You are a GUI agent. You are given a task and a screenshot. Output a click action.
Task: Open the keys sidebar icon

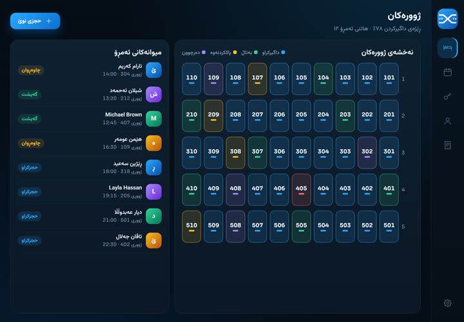coord(447,97)
